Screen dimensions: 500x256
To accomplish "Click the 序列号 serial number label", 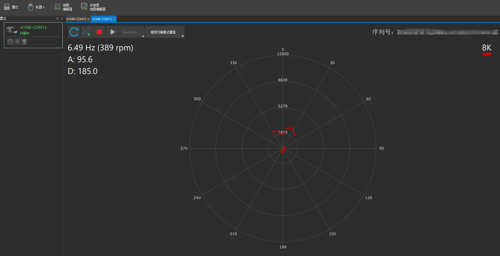I will pos(383,32).
